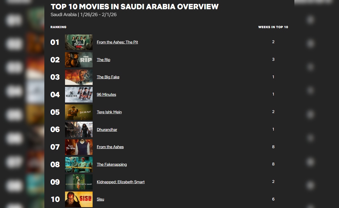Click The Fakenapping title link

[x=112, y=165]
